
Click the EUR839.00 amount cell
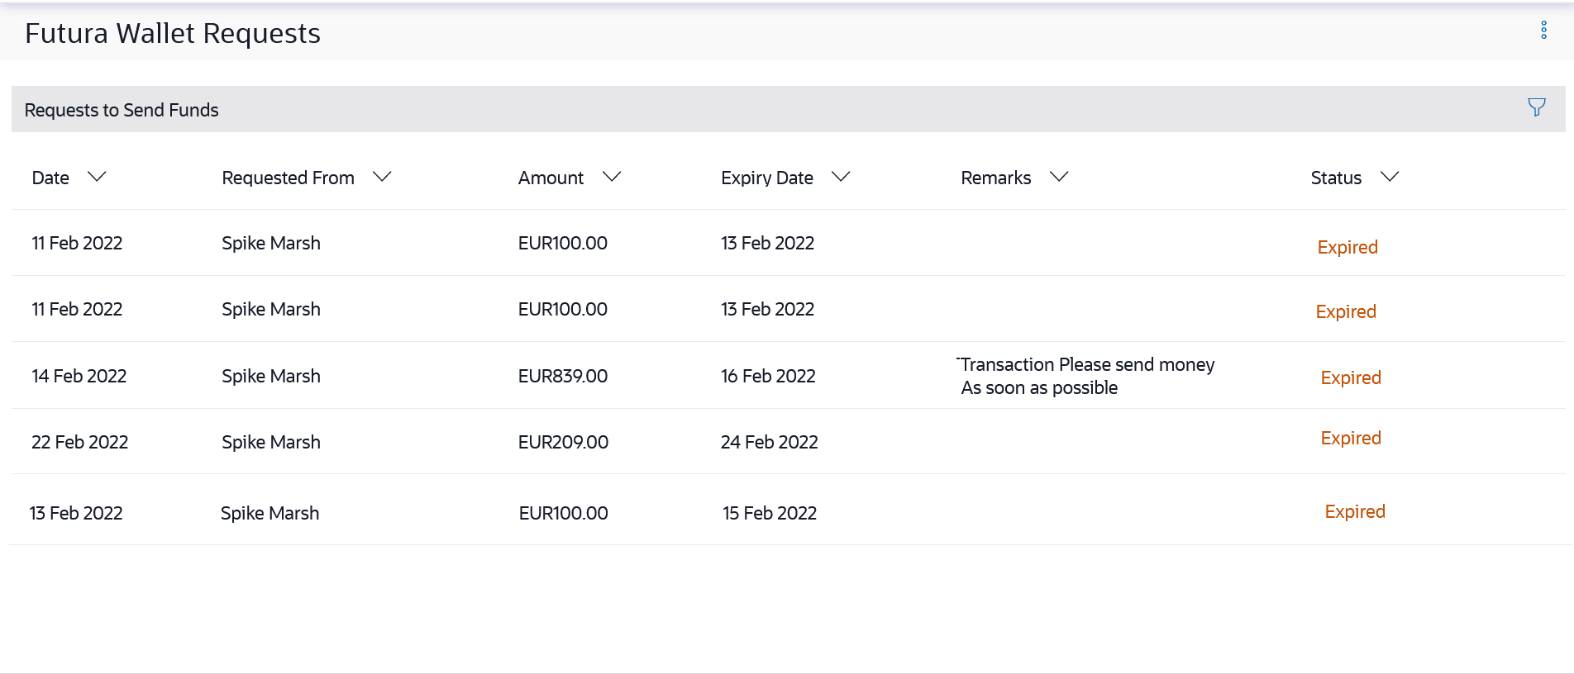[x=562, y=376]
